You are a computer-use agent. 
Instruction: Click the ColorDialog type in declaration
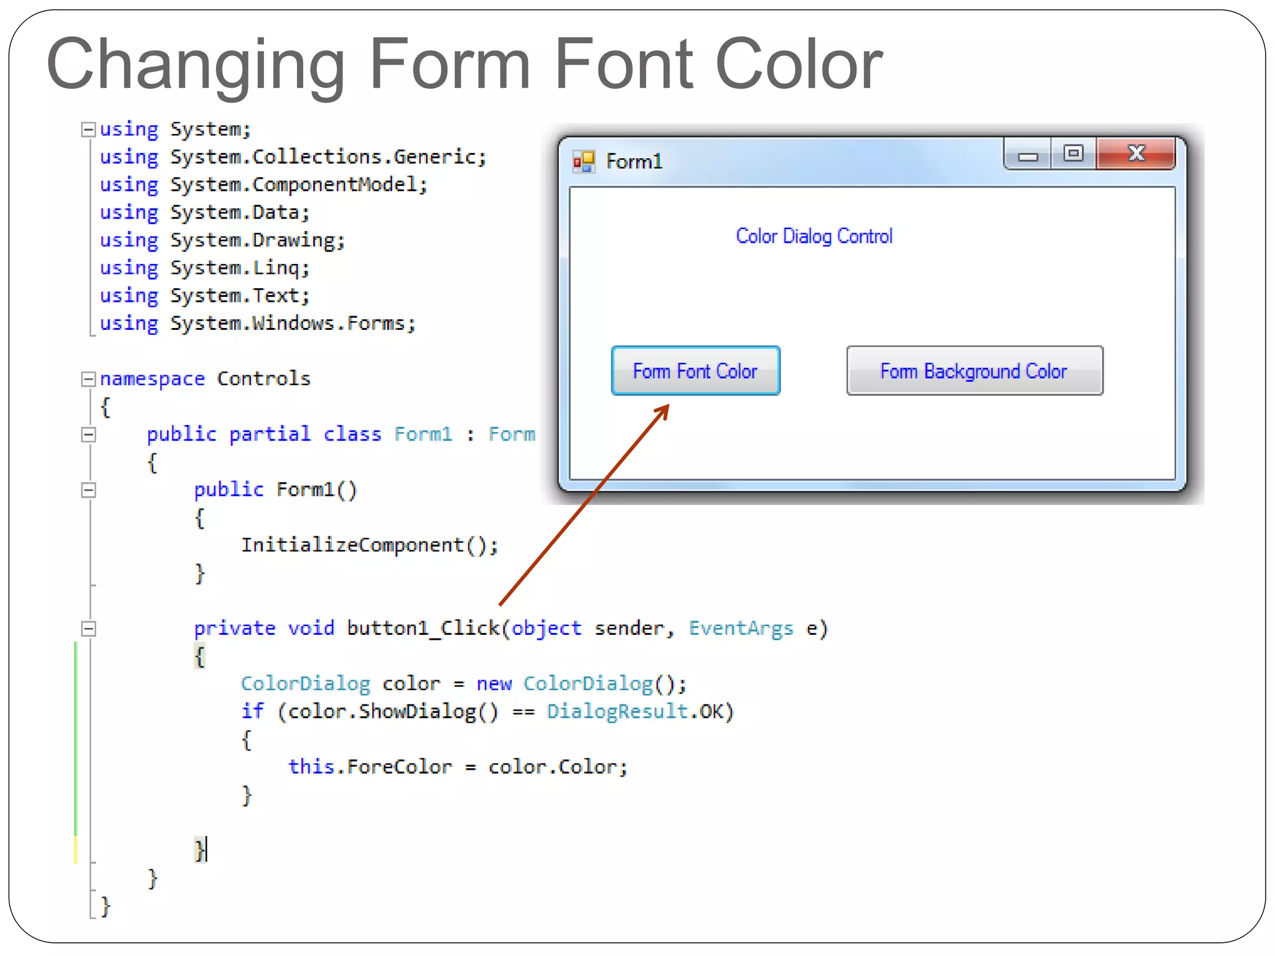point(305,684)
